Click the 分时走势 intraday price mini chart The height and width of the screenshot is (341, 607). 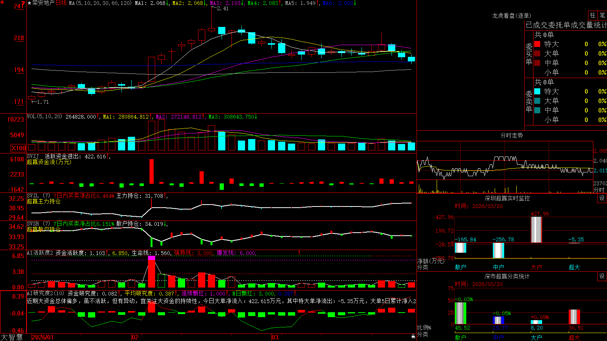click(505, 161)
